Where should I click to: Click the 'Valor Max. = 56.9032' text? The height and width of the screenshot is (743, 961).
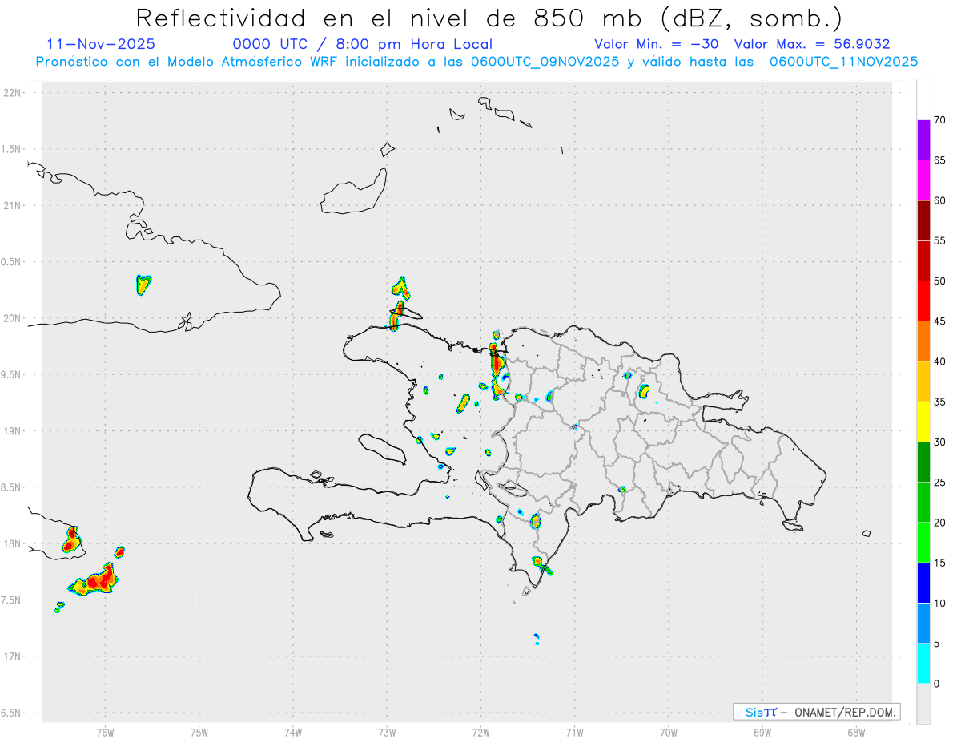tap(812, 44)
